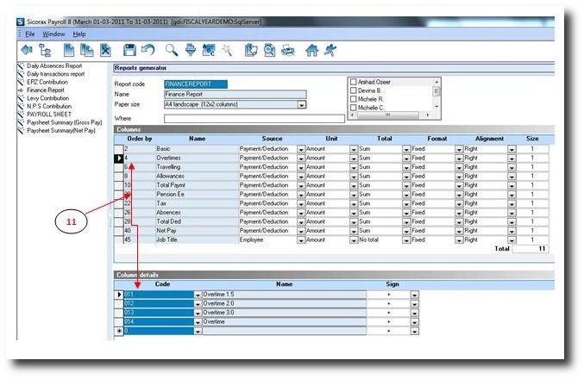Tick the Devina B. checkbox
The height and width of the screenshot is (379, 584).
pos(353,90)
